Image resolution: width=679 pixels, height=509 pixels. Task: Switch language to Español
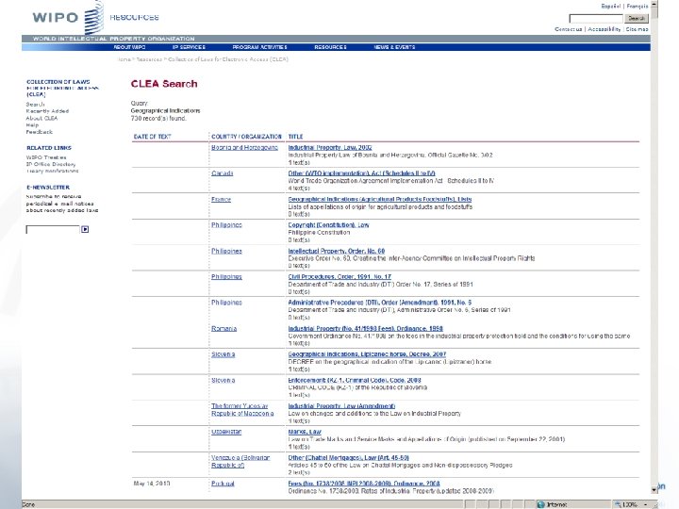coord(610,6)
